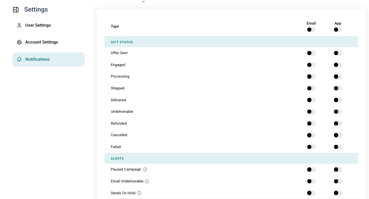Click the Processing row label
Screen dimensions: 369x199
pos(120,76)
